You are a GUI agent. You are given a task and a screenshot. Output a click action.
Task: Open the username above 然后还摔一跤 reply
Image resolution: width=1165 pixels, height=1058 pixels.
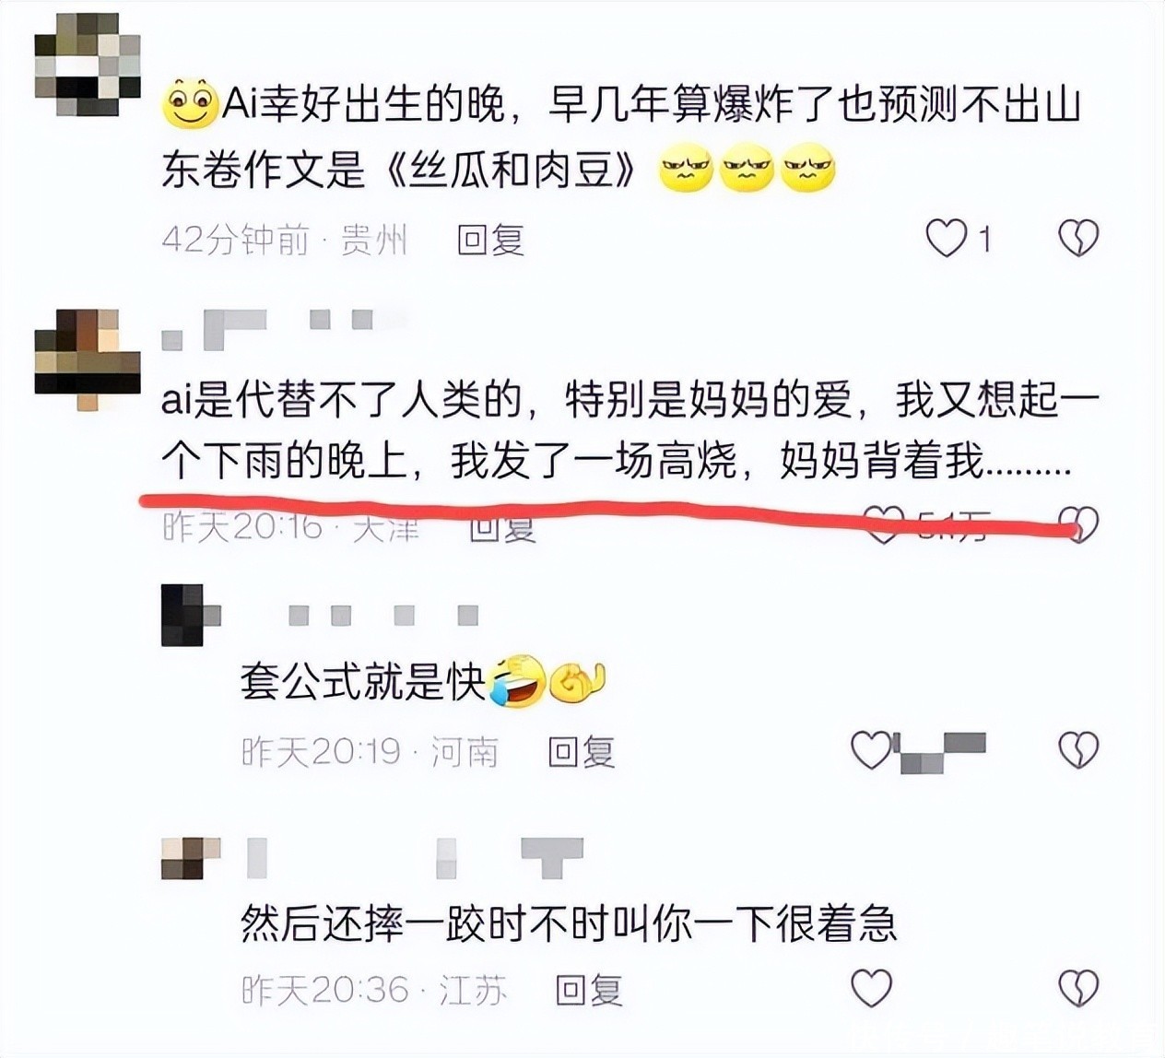[415, 857]
